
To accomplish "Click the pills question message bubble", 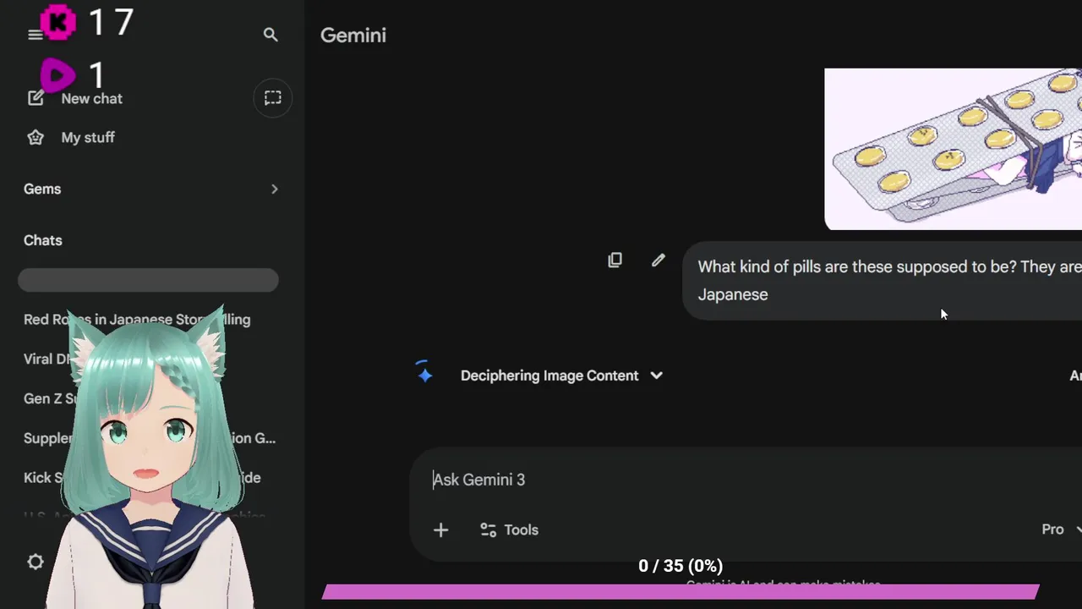I will [883, 281].
